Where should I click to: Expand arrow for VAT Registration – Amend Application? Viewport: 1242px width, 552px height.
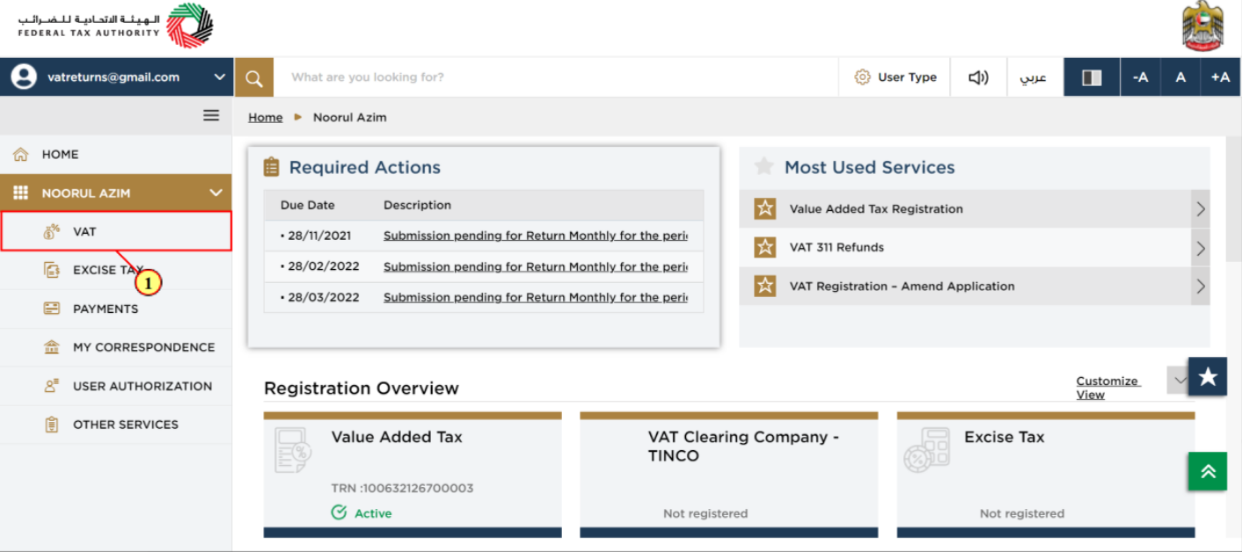[1201, 287]
